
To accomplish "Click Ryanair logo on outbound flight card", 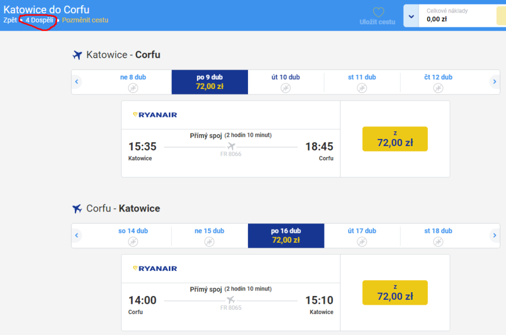I will coord(155,115).
